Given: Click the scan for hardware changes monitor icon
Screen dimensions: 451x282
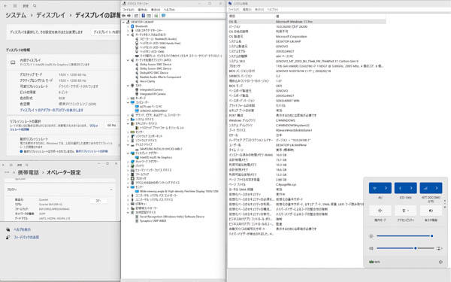Looking at the screenshot, I should pyautogui.click(x=163, y=16).
